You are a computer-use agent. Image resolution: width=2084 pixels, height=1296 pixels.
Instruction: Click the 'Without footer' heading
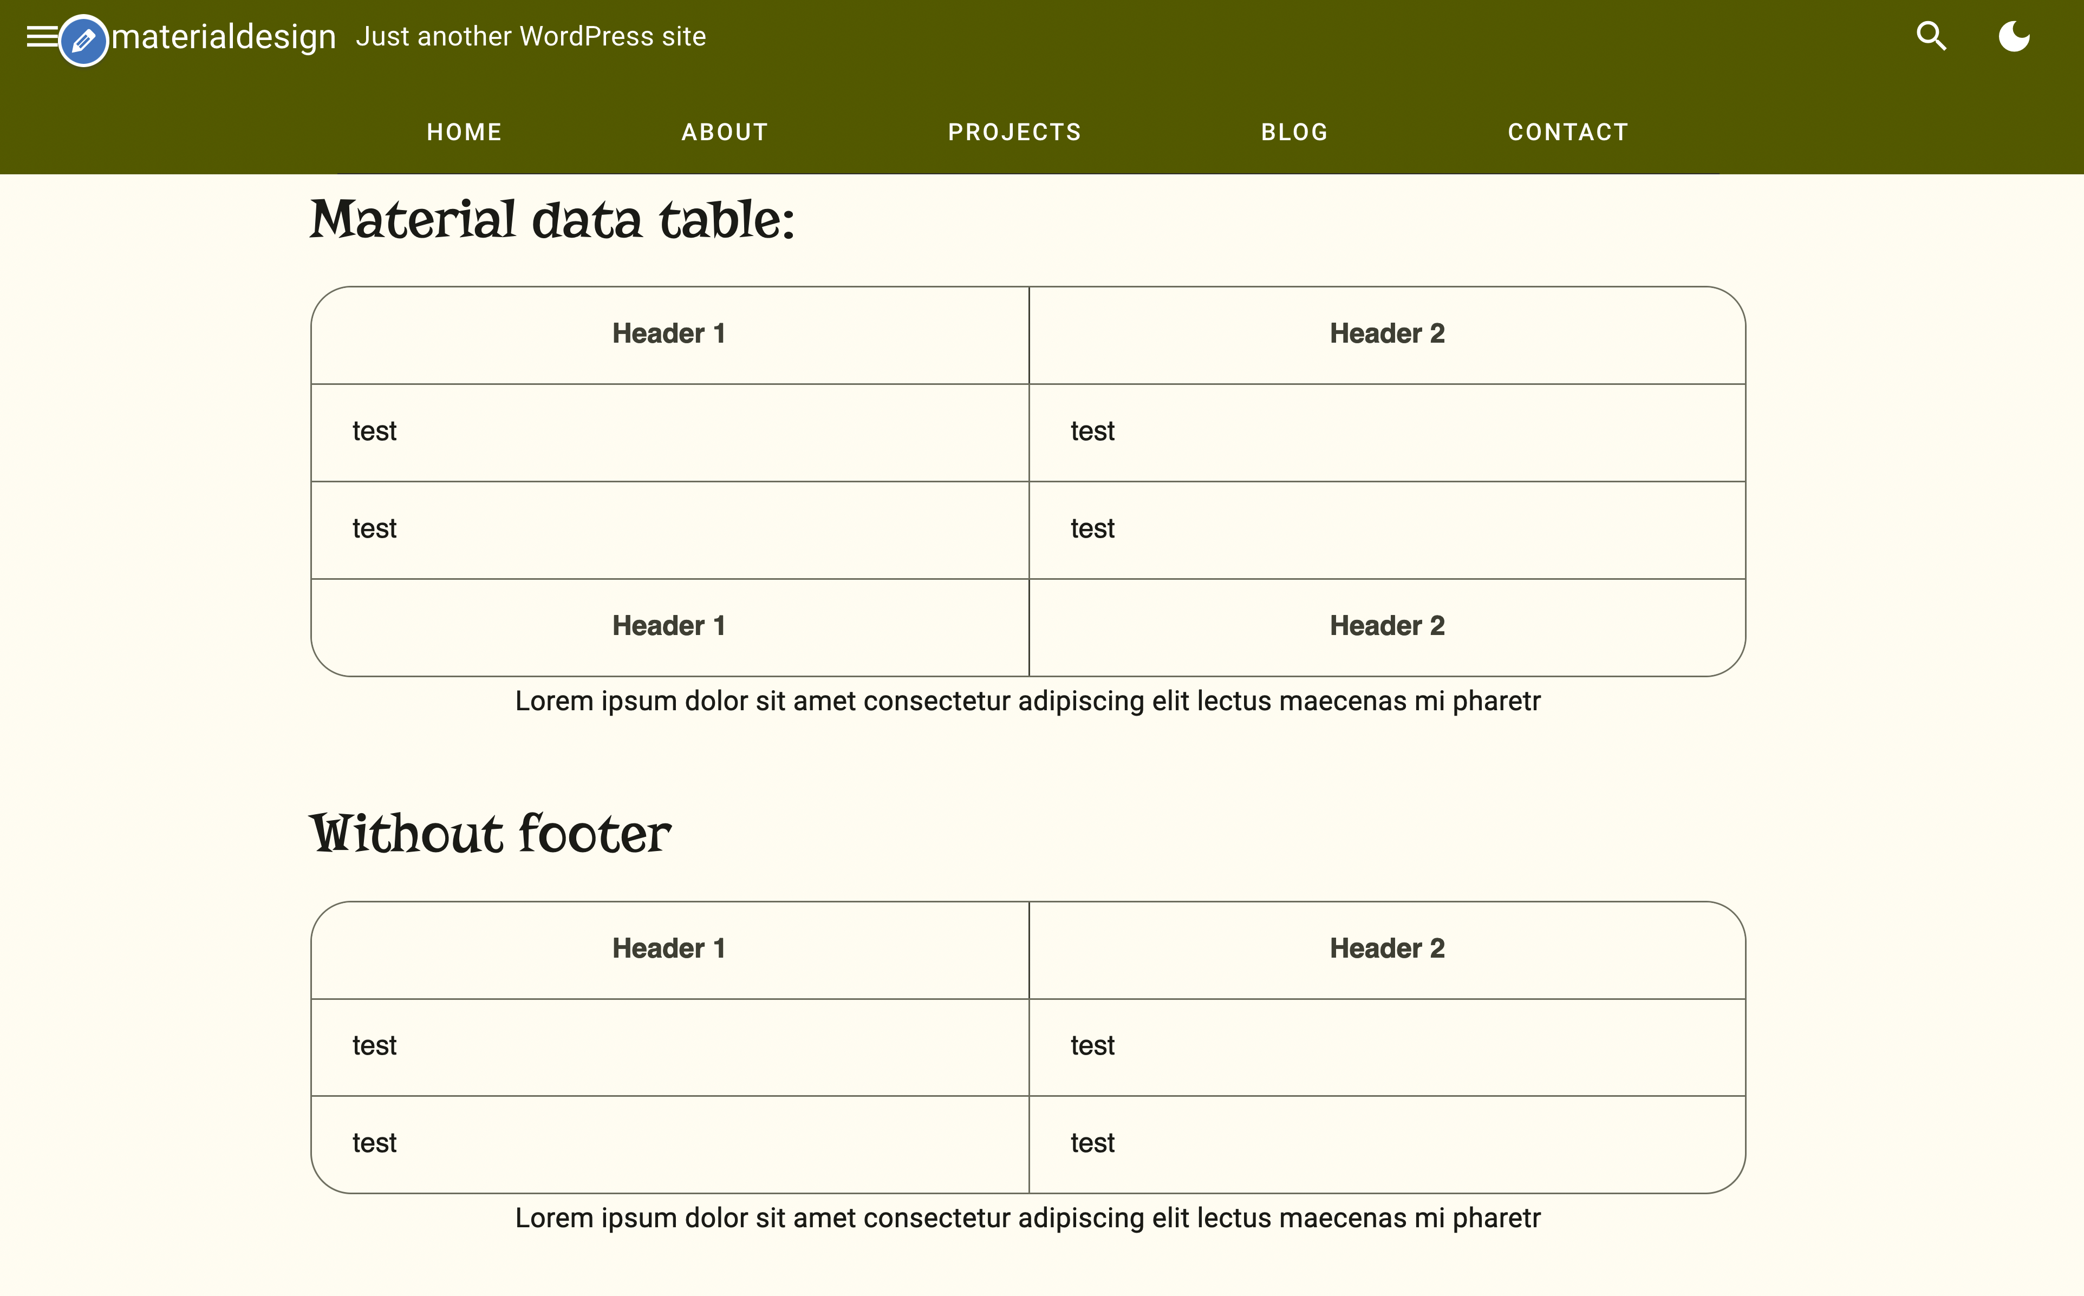490,832
